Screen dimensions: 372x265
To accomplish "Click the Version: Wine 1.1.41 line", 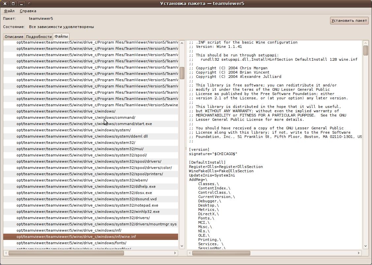I will 215,47.
